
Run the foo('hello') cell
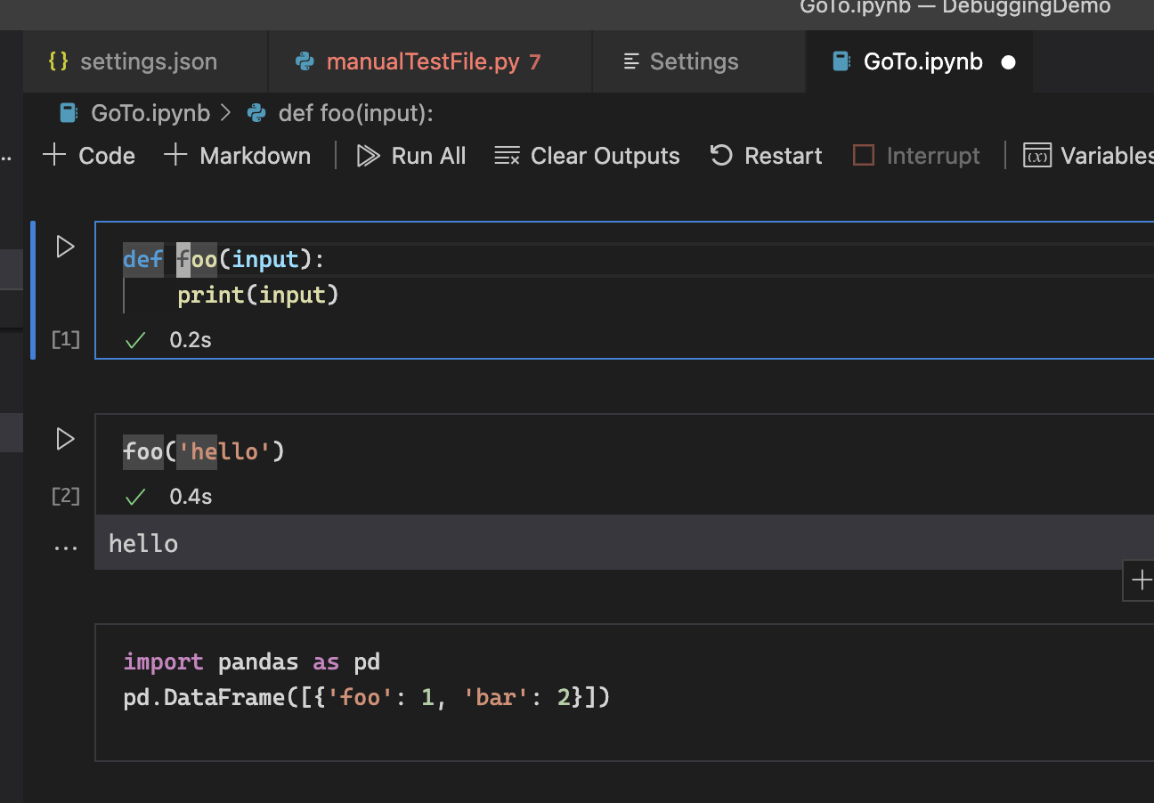tap(65, 439)
